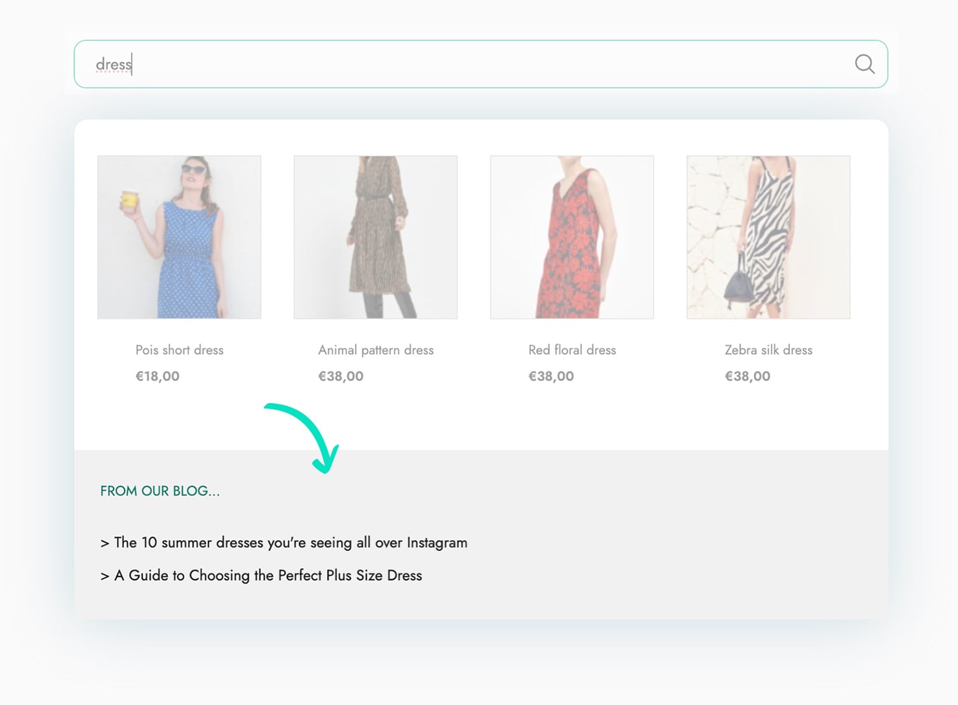The height and width of the screenshot is (705, 958).
Task: Click the chevron before the summer dresses article
Action: click(105, 543)
